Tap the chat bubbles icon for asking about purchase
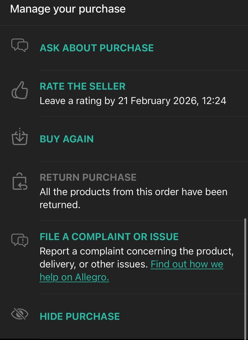This screenshot has width=248, height=340. (x=20, y=45)
